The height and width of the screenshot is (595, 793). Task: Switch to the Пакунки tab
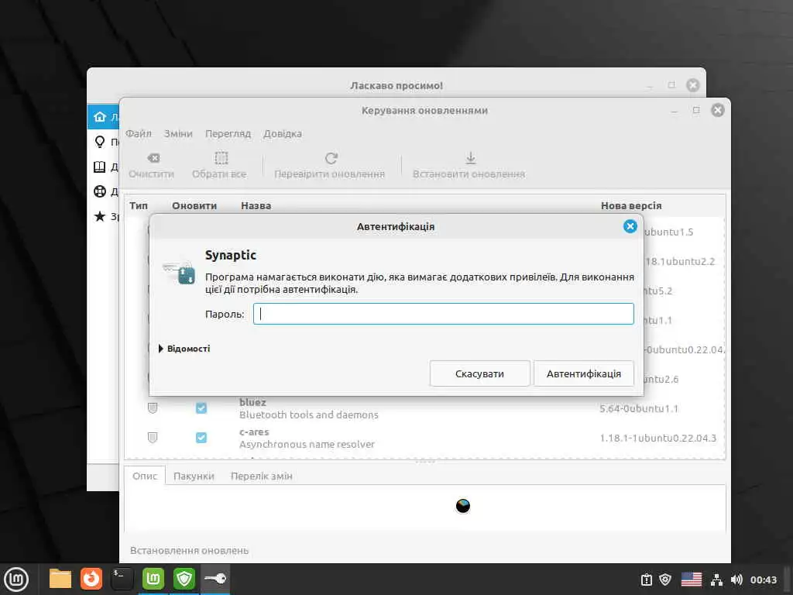click(x=194, y=476)
